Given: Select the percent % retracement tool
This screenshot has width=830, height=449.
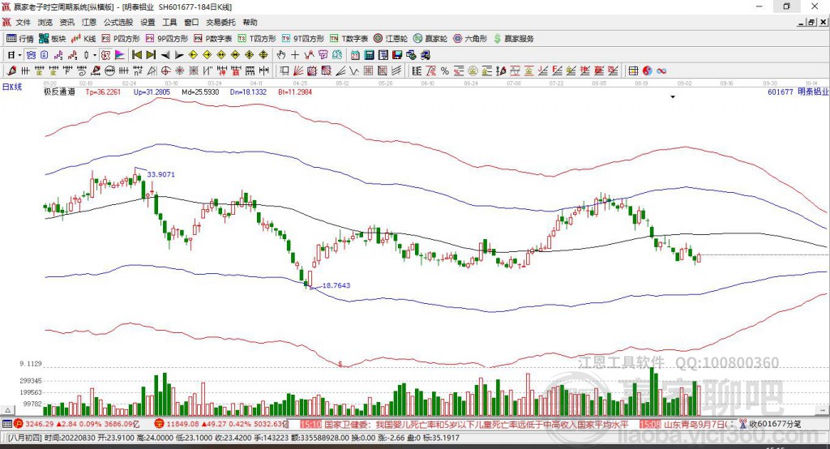Looking at the screenshot, I should click(x=445, y=71).
